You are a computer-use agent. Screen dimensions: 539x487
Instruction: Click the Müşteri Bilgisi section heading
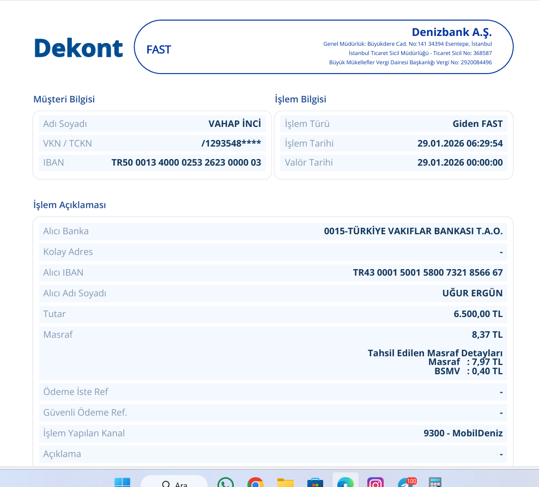pos(64,99)
